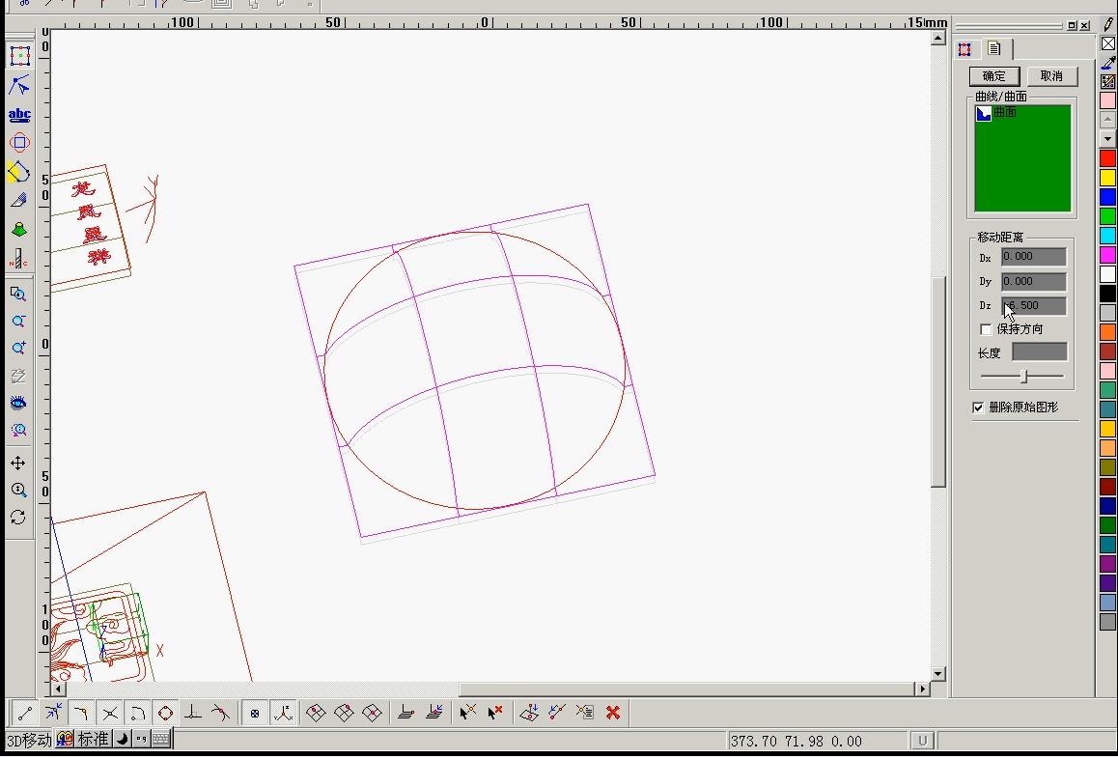This screenshot has height=759, width=1118.
Task: Select the abc text tool
Action: click(x=19, y=115)
